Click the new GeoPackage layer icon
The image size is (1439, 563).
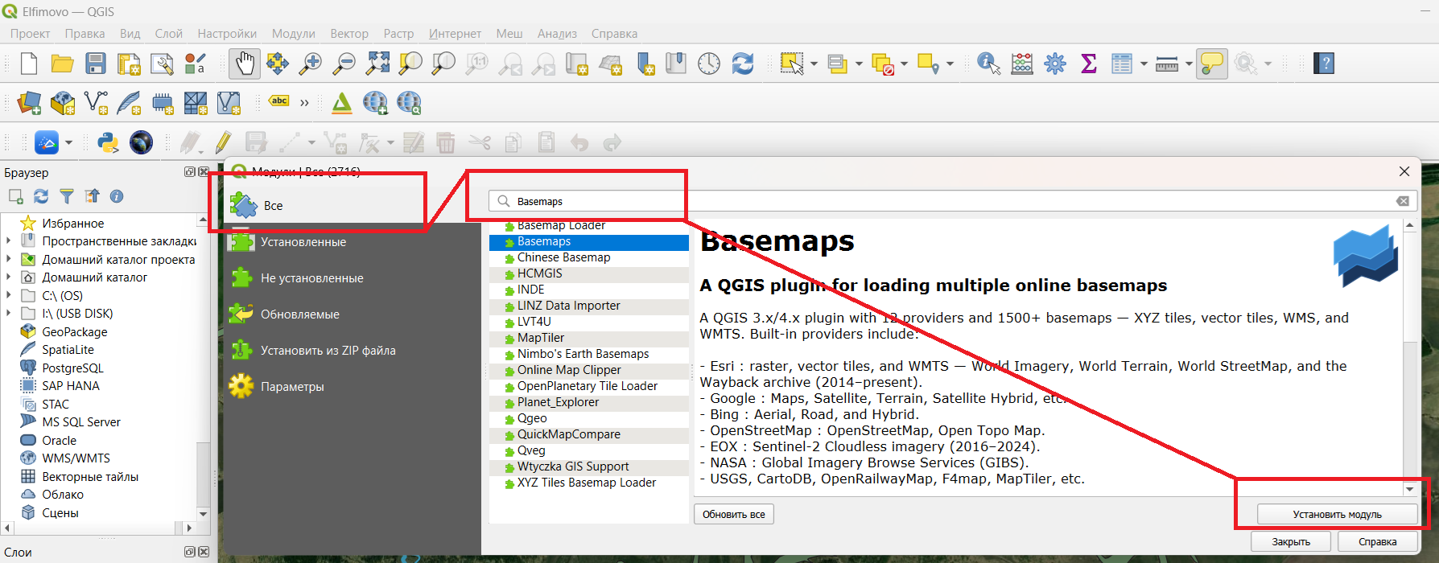point(63,103)
